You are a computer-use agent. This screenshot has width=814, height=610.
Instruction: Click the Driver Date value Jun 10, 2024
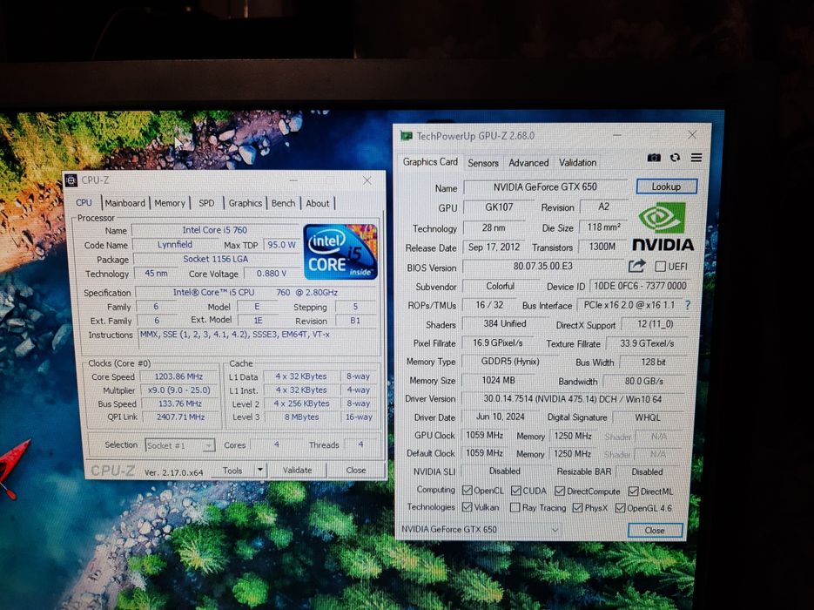pos(501,417)
